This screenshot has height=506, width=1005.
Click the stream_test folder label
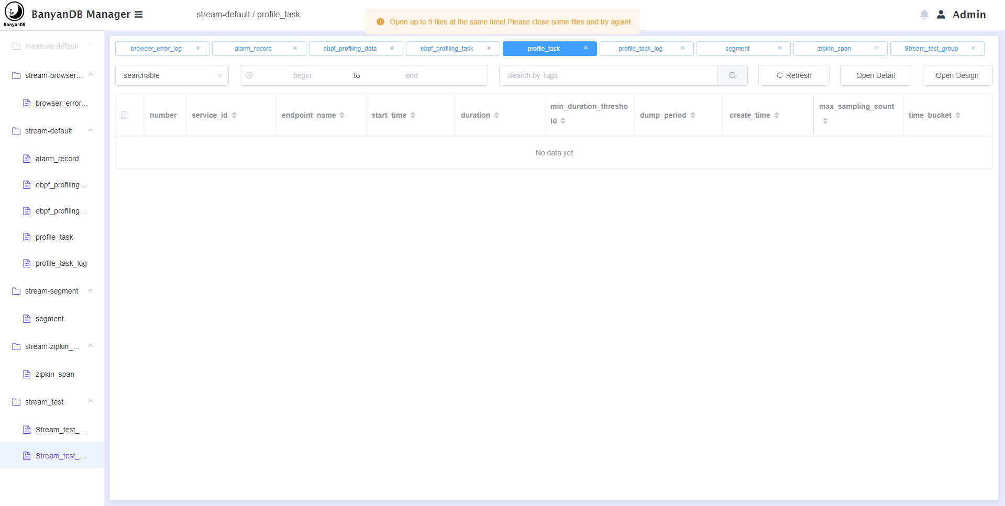point(44,402)
